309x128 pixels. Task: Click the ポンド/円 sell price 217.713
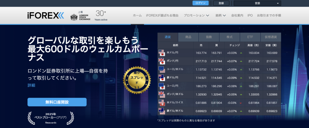201,61
